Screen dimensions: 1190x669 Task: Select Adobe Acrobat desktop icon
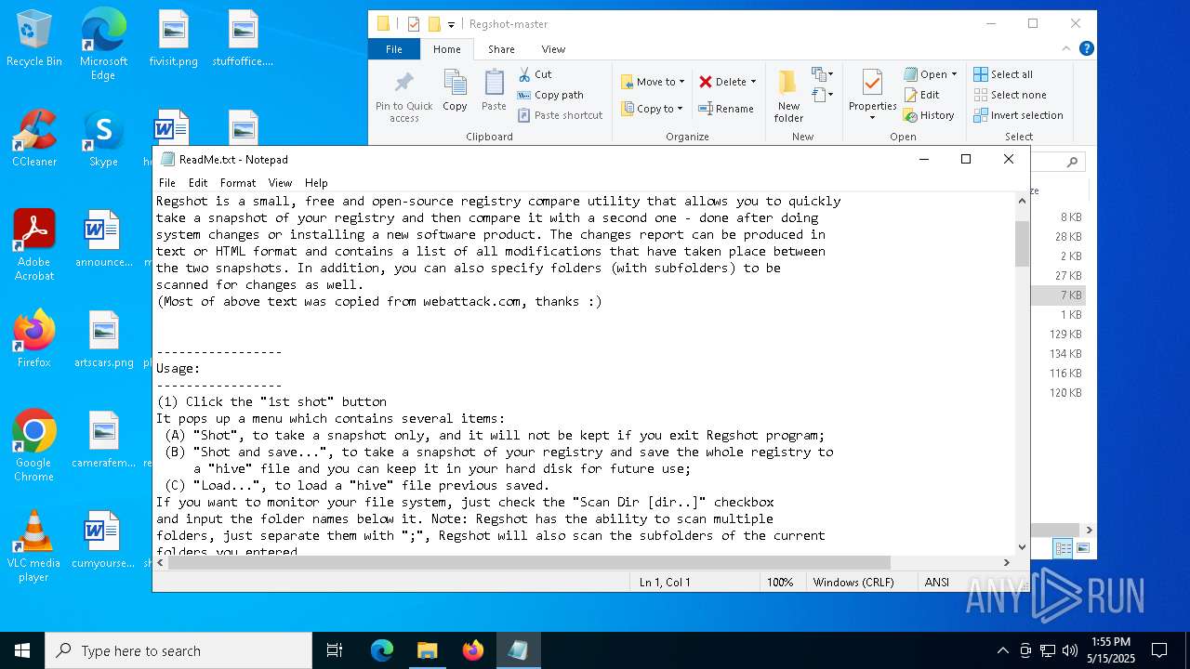click(x=34, y=244)
